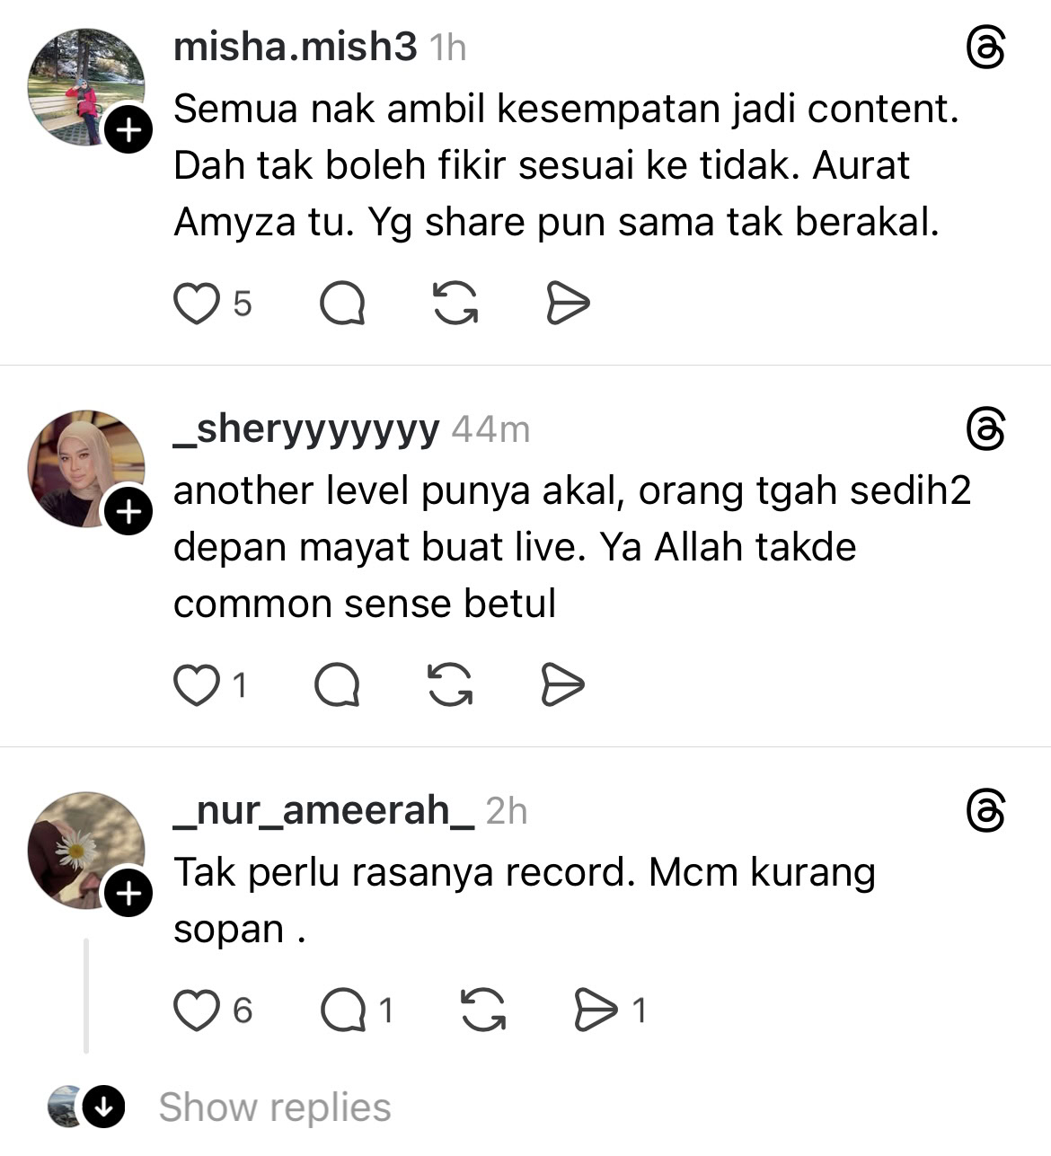
Task: Tap Threads logo beside misha.mish3's comment
Action: pos(985,48)
